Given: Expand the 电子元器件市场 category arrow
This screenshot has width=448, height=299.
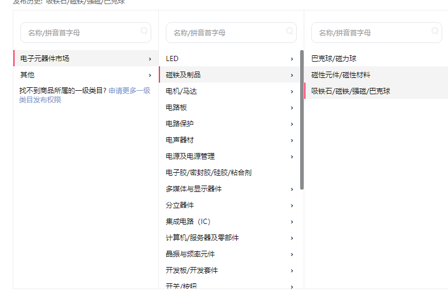Looking at the screenshot, I should tap(150, 59).
